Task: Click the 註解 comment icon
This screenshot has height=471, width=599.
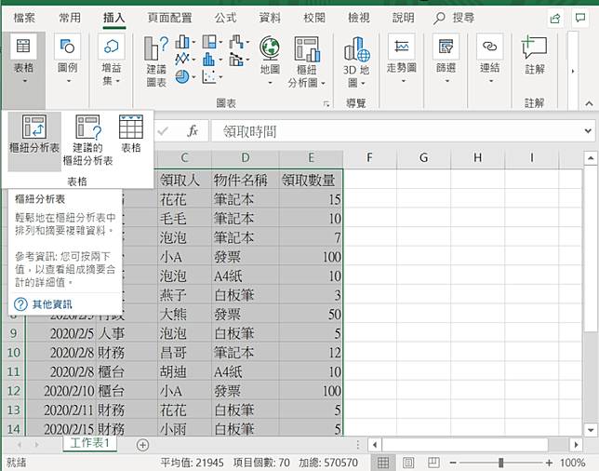Action: pyautogui.click(x=534, y=56)
